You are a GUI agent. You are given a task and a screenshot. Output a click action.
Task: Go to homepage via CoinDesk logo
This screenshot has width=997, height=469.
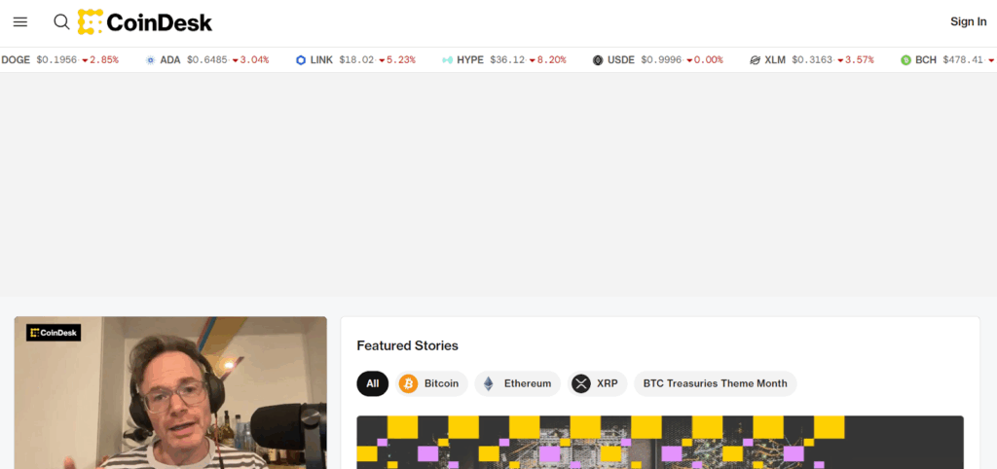pos(145,22)
